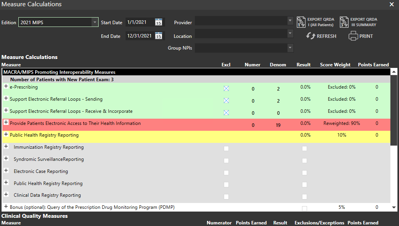Click EXPORT QRDA I (All Patients) text
Screen dimensions: 399x226
(321, 22)
